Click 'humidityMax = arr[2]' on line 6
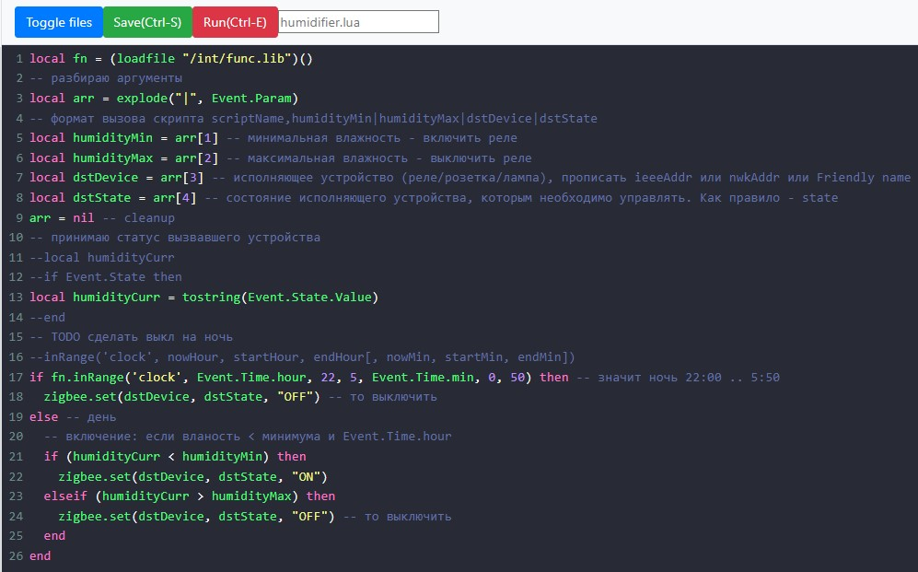The image size is (918, 572). point(145,158)
